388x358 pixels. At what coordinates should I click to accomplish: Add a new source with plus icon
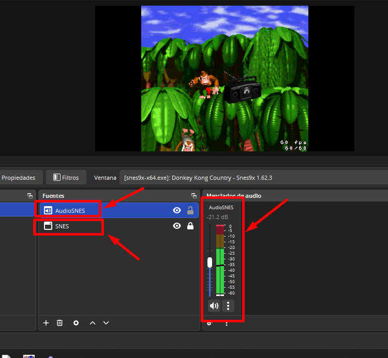tap(46, 323)
